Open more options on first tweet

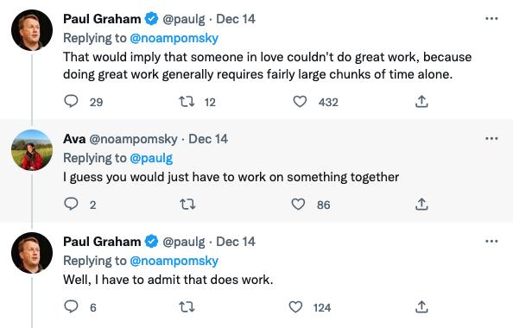[x=491, y=19]
